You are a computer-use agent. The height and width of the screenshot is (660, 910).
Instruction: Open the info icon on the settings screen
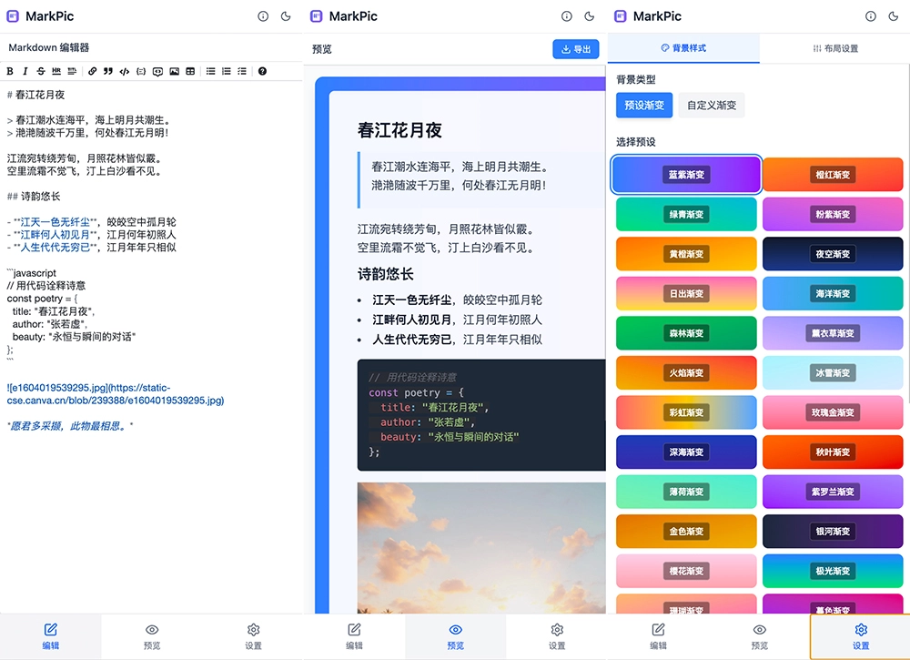pos(871,16)
